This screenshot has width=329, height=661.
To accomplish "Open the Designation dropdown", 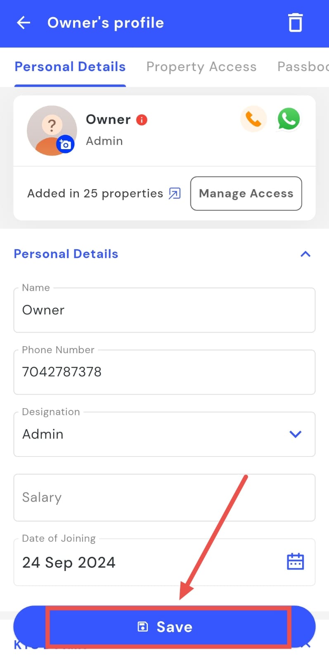I will pos(295,434).
